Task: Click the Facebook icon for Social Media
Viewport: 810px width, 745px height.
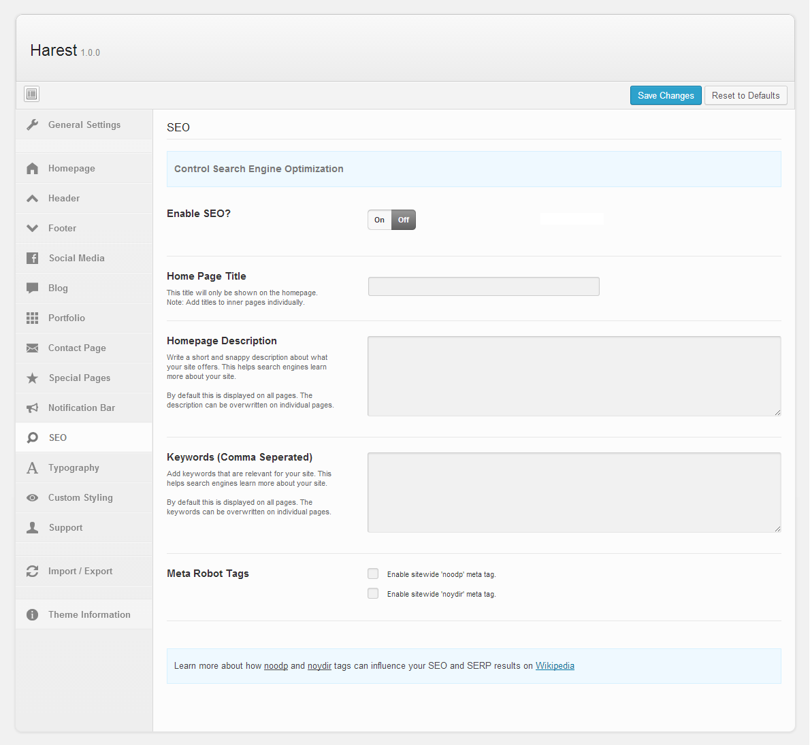Action: (32, 259)
